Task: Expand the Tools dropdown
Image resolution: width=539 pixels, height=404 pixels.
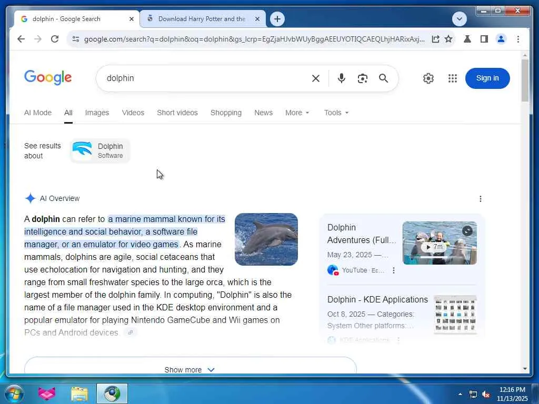Action: [336, 113]
